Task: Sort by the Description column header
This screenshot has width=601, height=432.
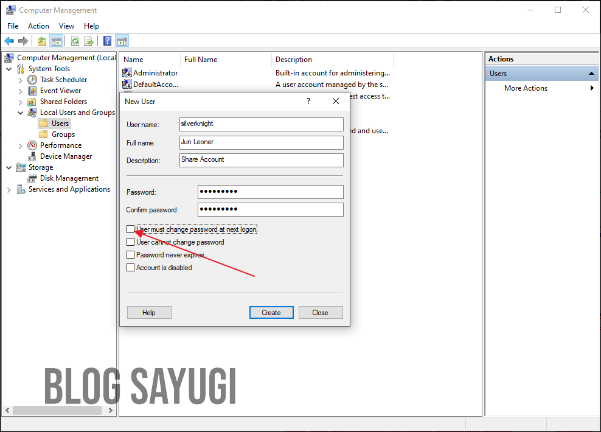Action: 332,60
